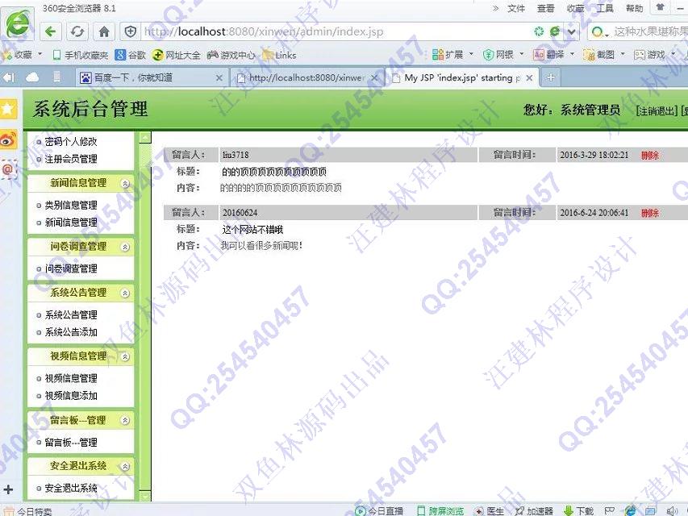The width and height of the screenshot is (688, 516).
Task: Go to browser home page icon
Action: pyautogui.click(x=104, y=31)
